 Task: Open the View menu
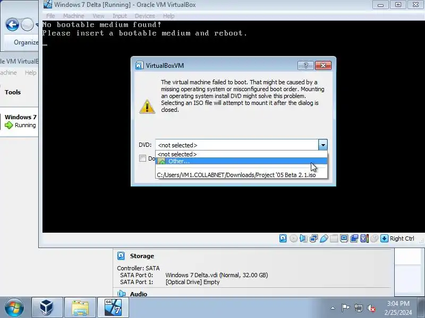click(x=98, y=16)
